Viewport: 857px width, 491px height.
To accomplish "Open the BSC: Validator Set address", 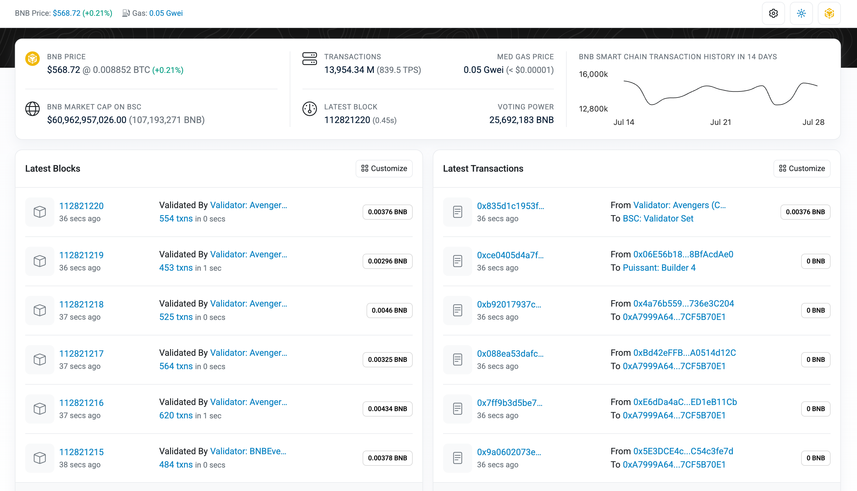I will click(658, 218).
